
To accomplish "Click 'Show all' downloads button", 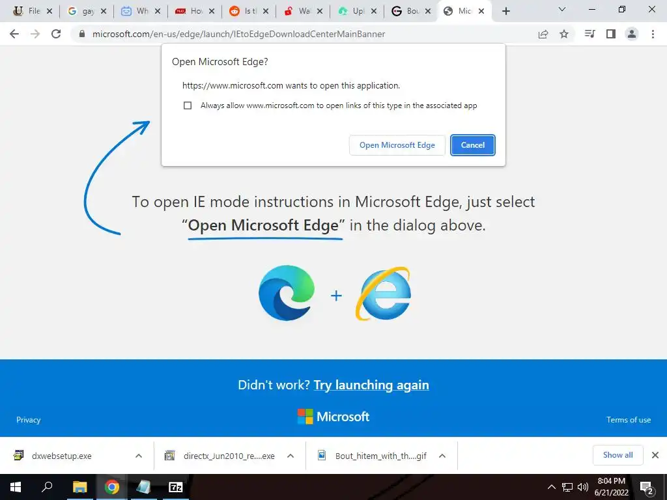I will tap(617, 455).
